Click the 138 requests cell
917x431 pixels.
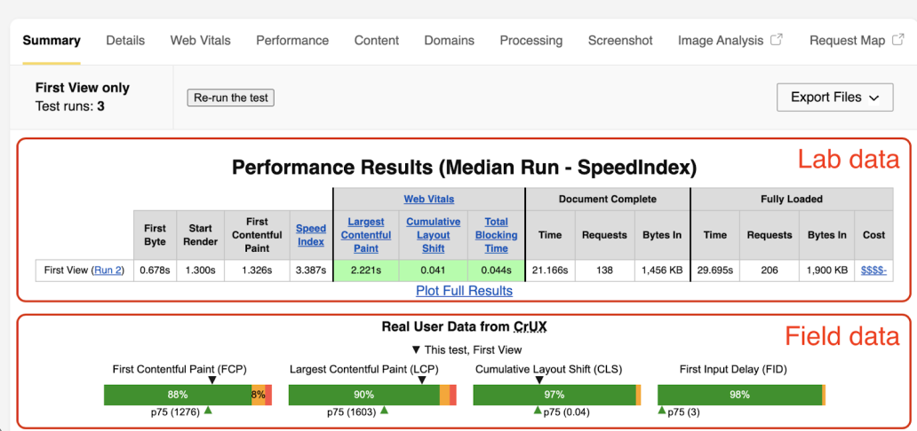pyautogui.click(x=604, y=270)
